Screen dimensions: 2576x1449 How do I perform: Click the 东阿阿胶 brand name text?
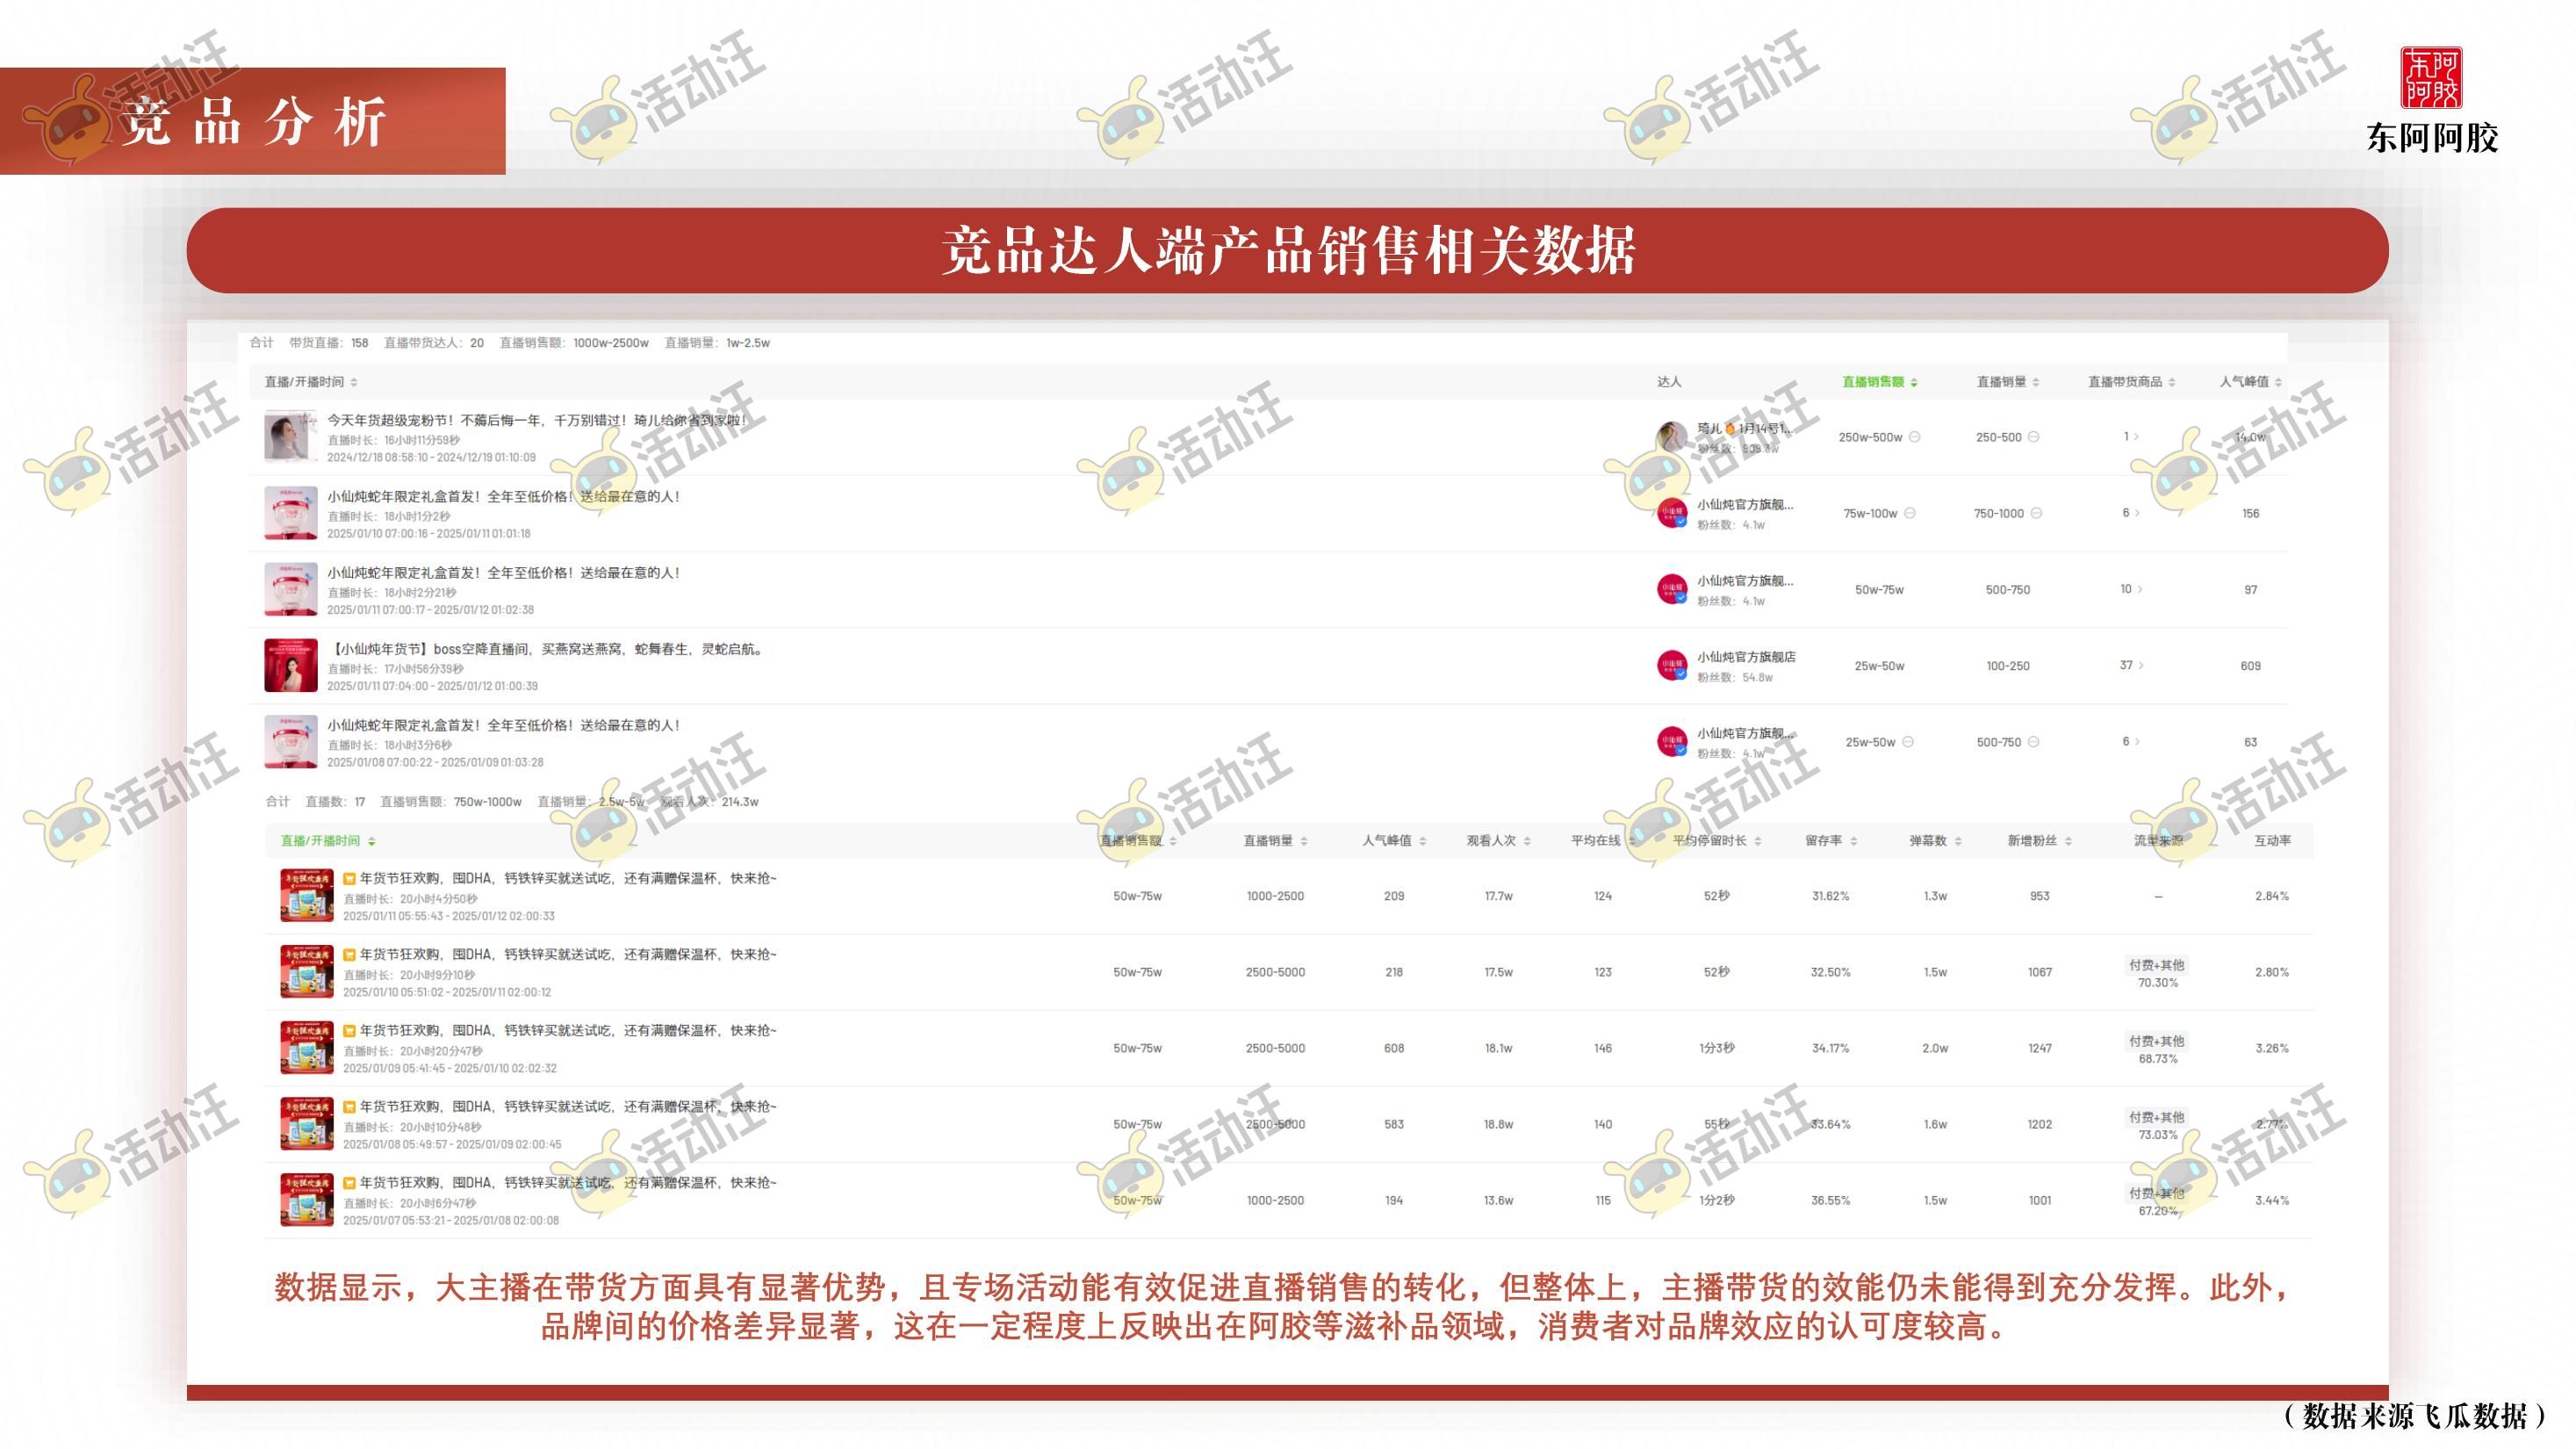[x=2432, y=138]
